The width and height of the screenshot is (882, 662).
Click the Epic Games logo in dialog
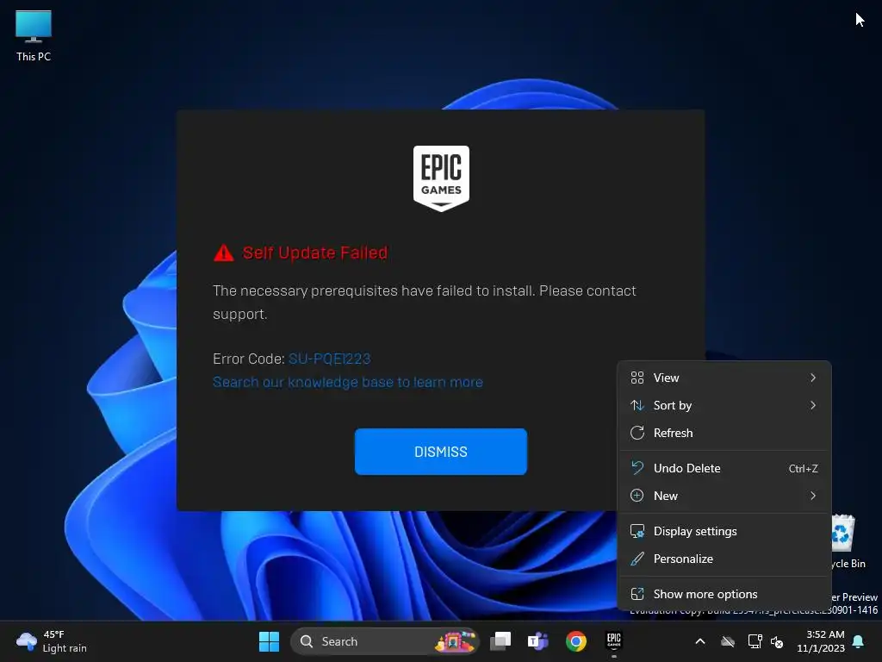(x=441, y=178)
